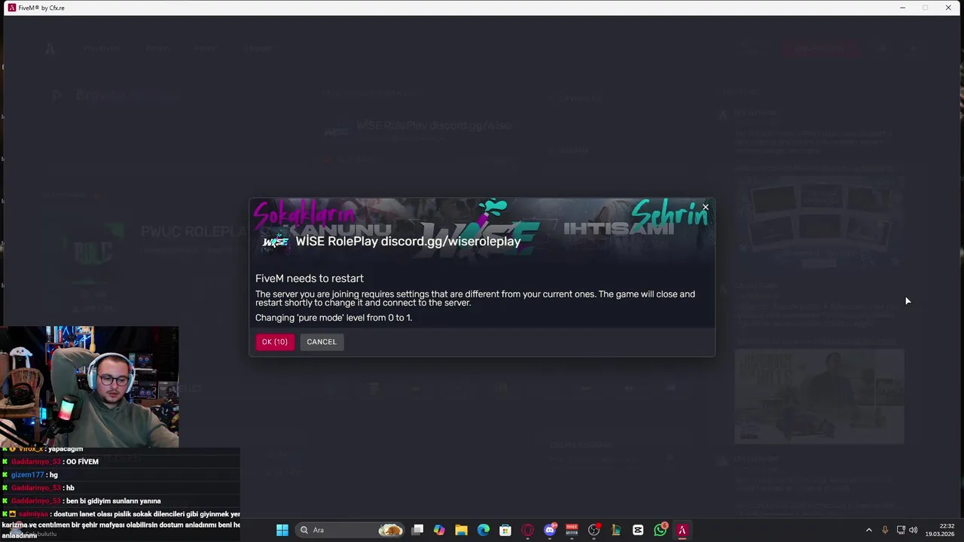Open CapCut from the taskbar
964x542 pixels.
[x=638, y=530]
